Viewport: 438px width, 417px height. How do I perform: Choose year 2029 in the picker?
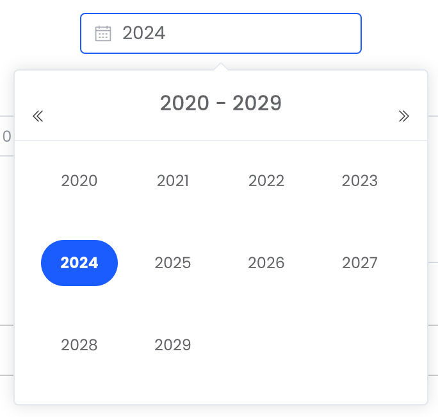pos(173,345)
